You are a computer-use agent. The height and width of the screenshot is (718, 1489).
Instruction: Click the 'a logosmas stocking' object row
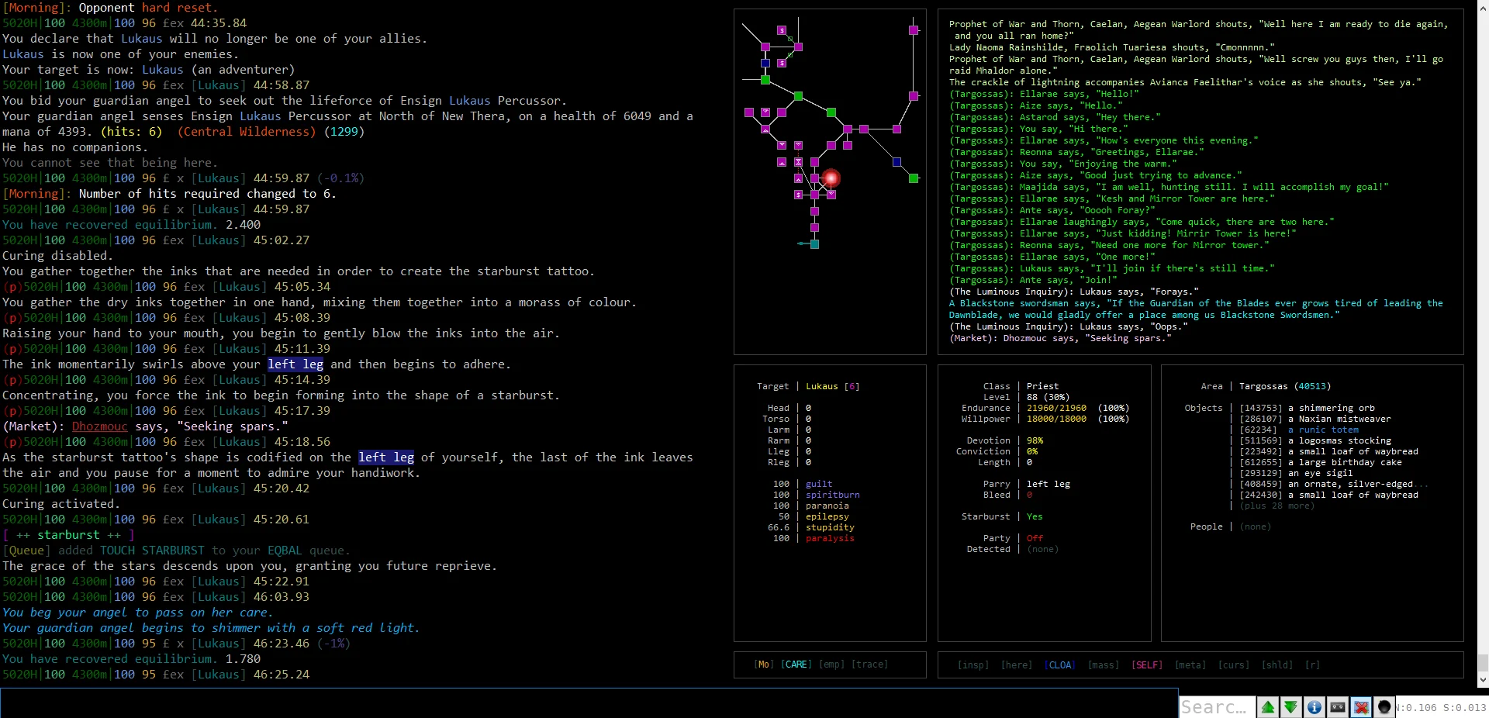[x=1315, y=440]
